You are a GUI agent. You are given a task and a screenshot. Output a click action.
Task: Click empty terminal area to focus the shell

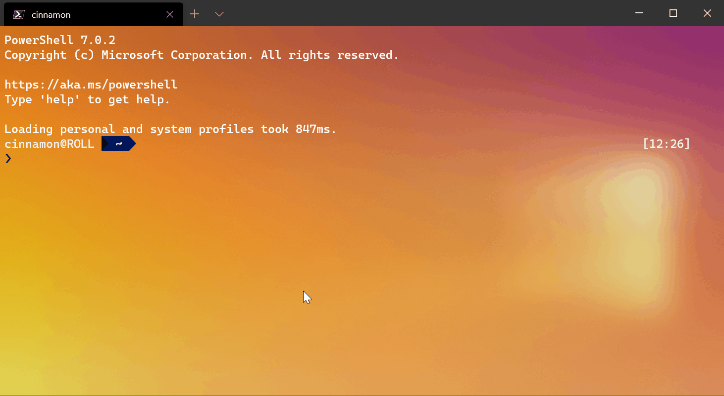pos(347,247)
